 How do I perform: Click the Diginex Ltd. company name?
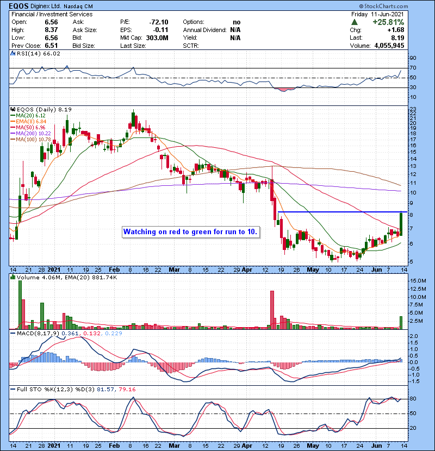coord(46,6)
